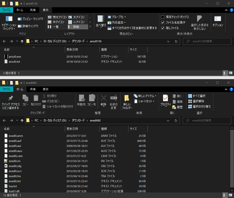Viewport: 234px width, 198px height.
Task: Click vertical scrollbar in exedit92 file list
Action: (x=232, y=159)
